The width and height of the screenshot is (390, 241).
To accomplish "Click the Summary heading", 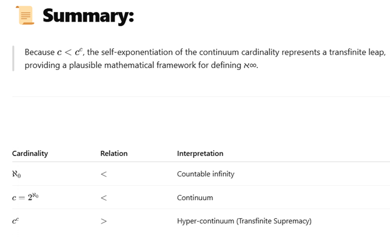I will pos(88,16).
